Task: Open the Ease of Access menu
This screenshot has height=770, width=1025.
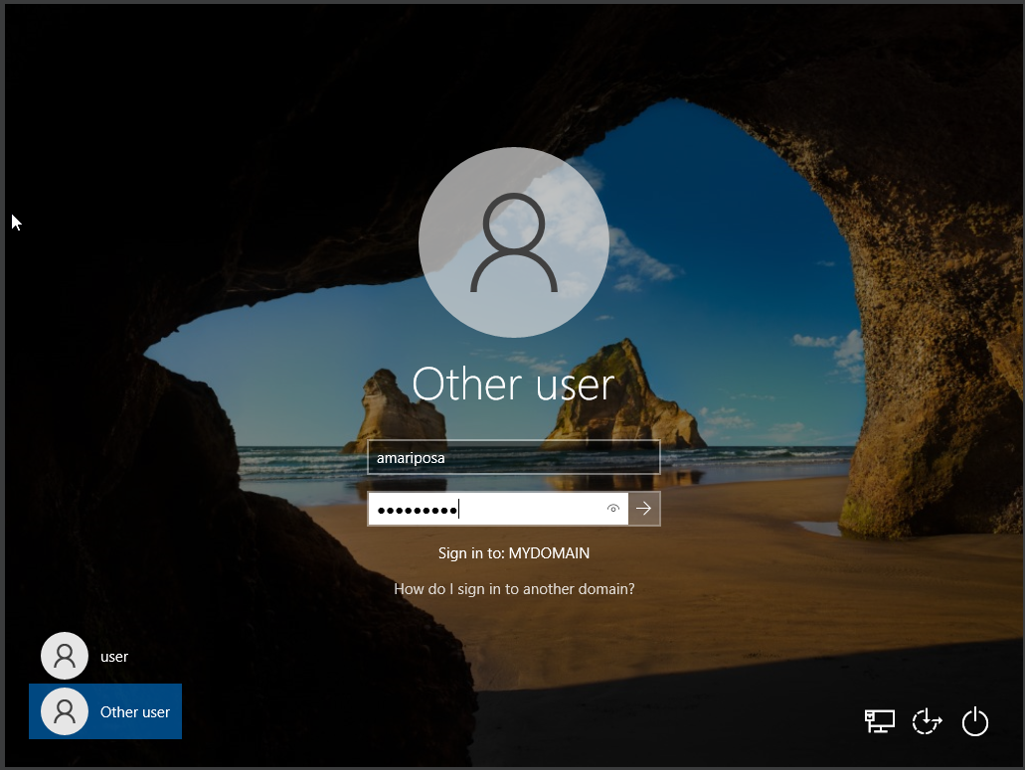Action: (927, 722)
